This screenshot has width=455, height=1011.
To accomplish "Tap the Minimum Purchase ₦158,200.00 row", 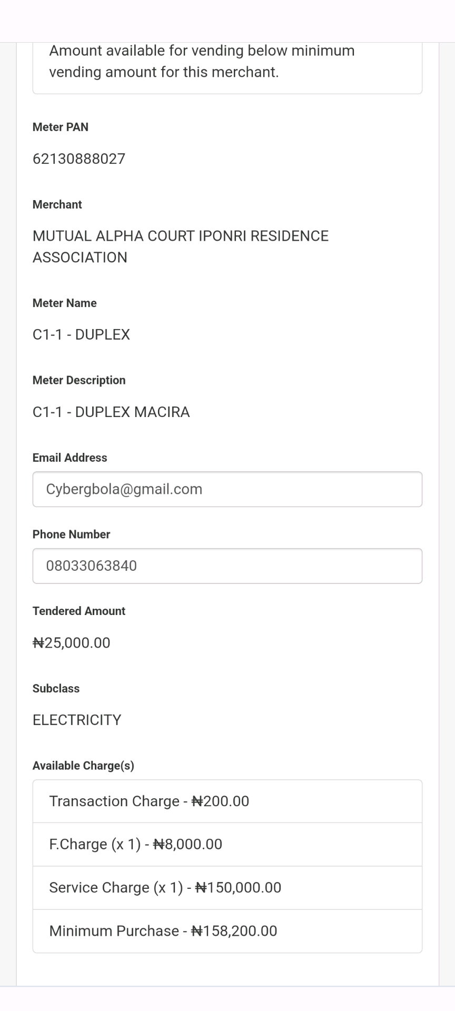I will [227, 931].
